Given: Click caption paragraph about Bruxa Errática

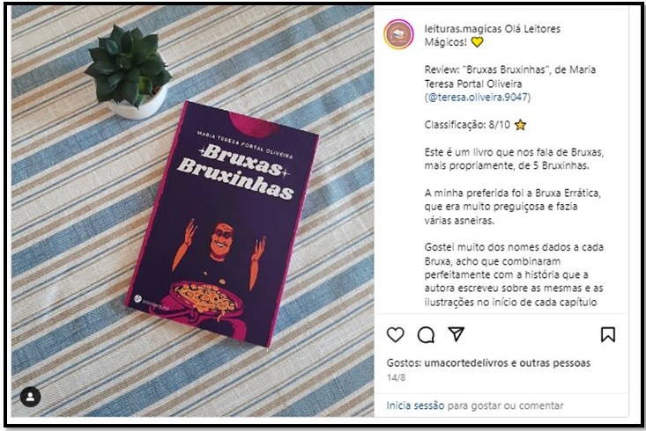Looking at the screenshot, I should click(x=513, y=207).
